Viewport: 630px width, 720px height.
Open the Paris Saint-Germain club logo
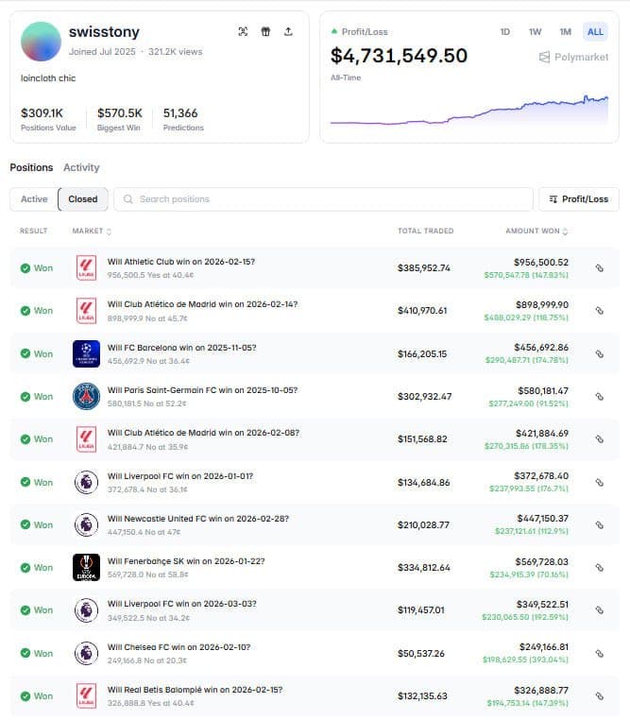(86, 396)
